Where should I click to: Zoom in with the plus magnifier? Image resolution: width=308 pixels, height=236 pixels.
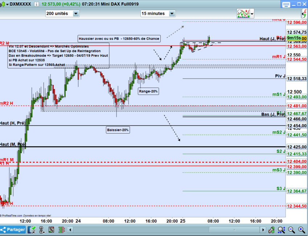pos(301,230)
